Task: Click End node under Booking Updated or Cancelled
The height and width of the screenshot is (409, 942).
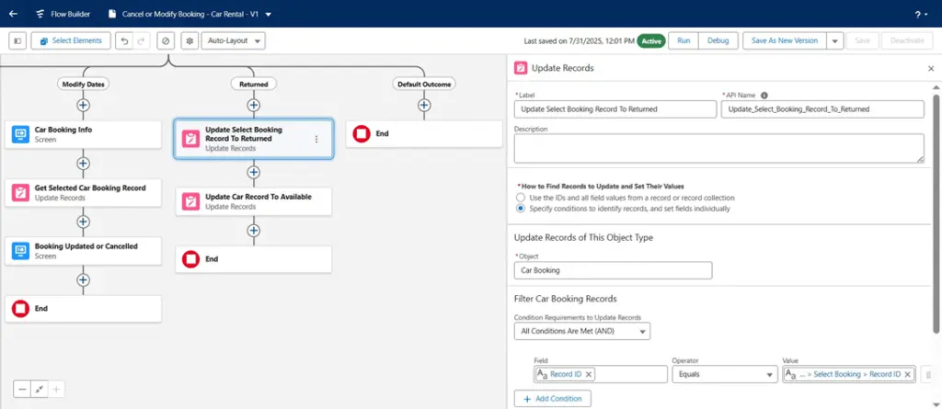Action: [83, 309]
